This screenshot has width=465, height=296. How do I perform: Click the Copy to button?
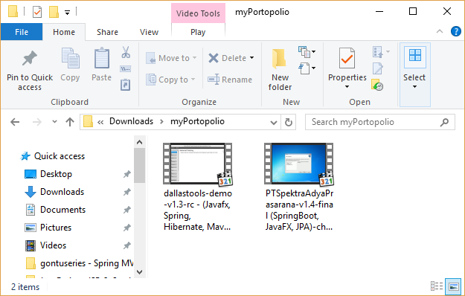(x=170, y=80)
